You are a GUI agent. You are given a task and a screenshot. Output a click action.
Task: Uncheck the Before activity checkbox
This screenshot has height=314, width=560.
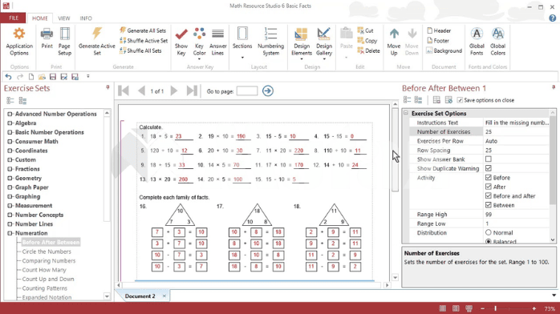pyautogui.click(x=489, y=177)
